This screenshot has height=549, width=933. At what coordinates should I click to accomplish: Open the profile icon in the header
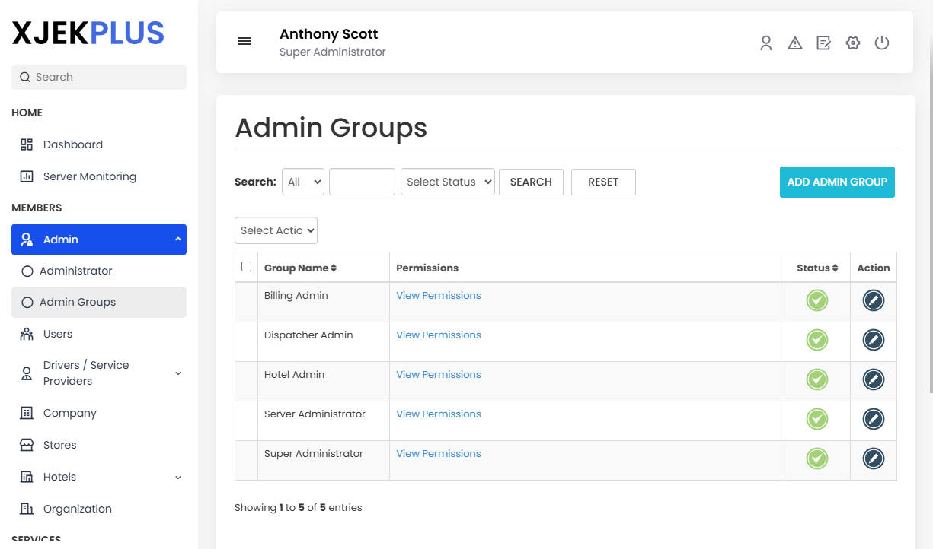point(765,43)
